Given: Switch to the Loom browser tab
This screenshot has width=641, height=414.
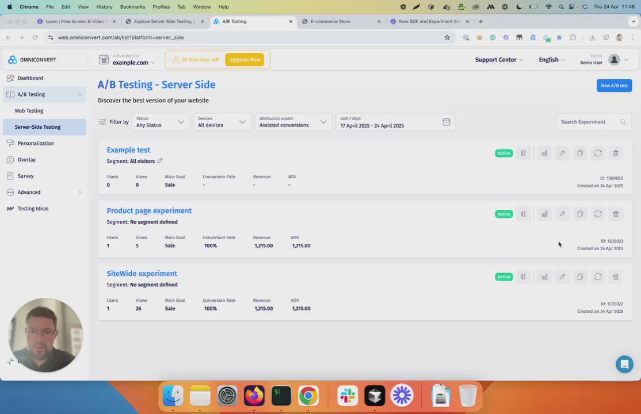Looking at the screenshot, I should (x=77, y=21).
